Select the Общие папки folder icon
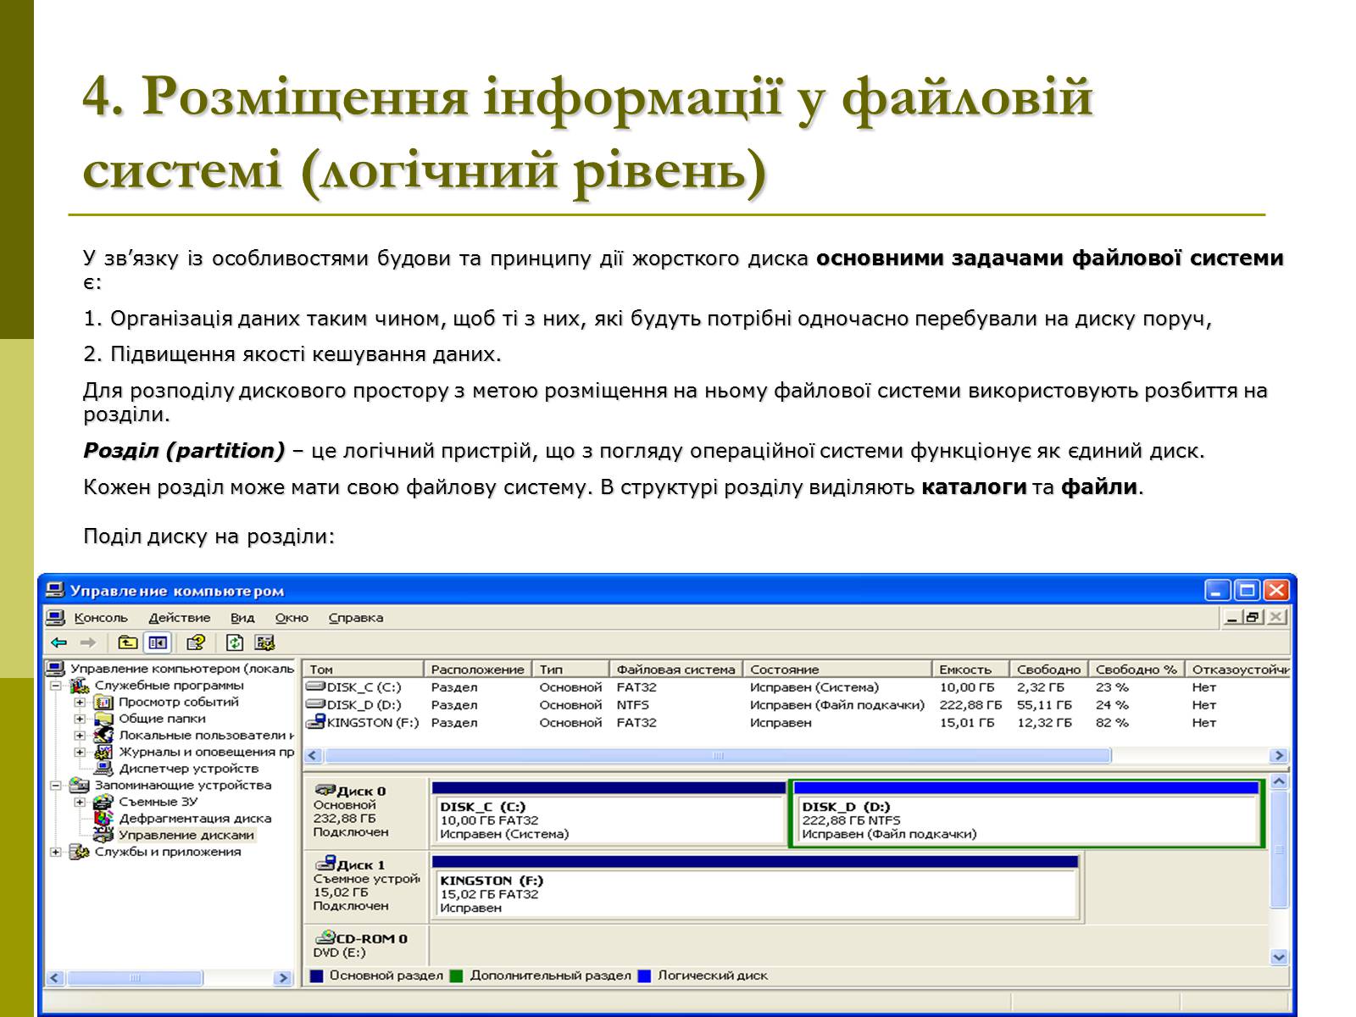 click(103, 719)
